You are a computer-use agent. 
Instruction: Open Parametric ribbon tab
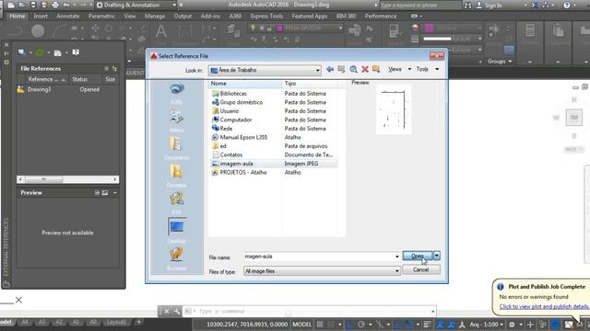[x=101, y=17]
